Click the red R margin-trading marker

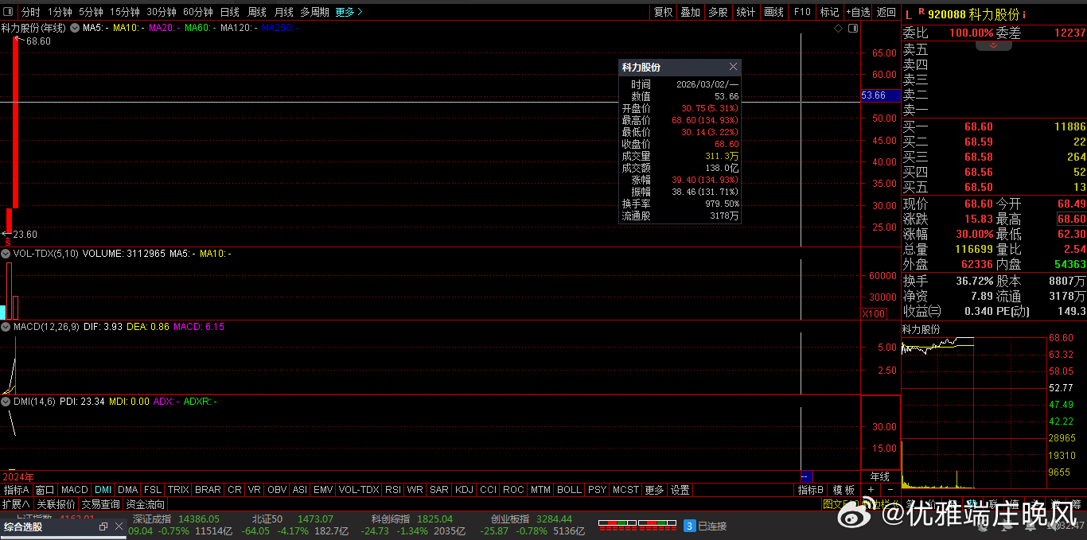point(921,12)
